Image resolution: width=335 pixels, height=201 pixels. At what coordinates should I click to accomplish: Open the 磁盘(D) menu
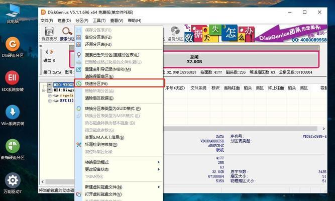[64, 21]
